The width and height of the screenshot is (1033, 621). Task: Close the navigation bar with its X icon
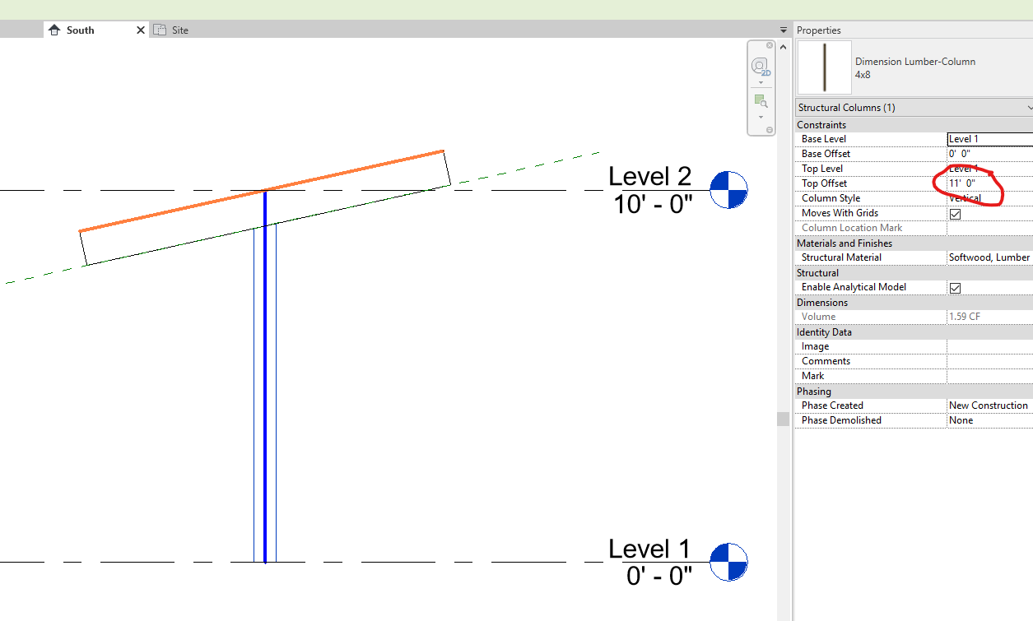tap(770, 46)
